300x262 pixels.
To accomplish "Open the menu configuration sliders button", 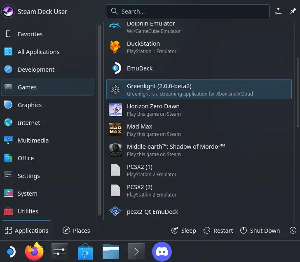I will coord(279,12).
